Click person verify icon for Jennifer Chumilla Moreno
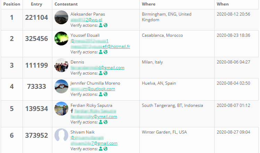260x153 pixels. click(101, 94)
